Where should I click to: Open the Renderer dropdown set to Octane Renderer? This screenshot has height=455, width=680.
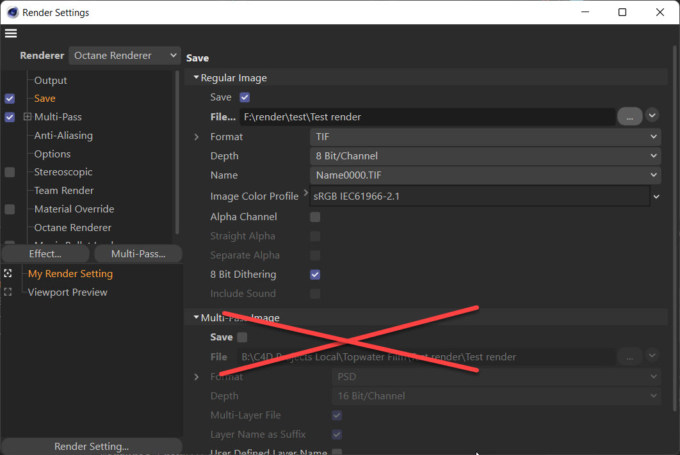point(124,56)
